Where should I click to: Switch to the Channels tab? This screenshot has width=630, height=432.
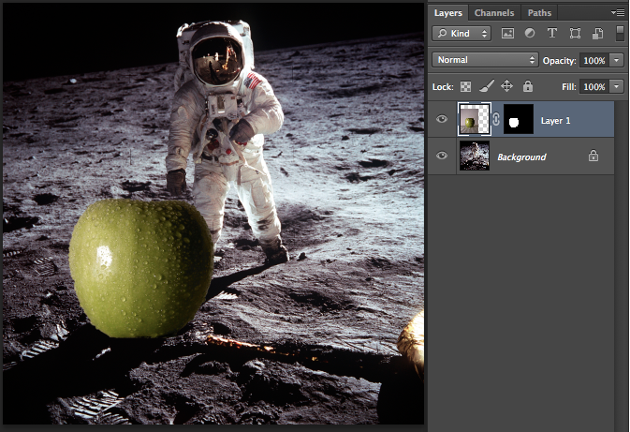point(493,13)
